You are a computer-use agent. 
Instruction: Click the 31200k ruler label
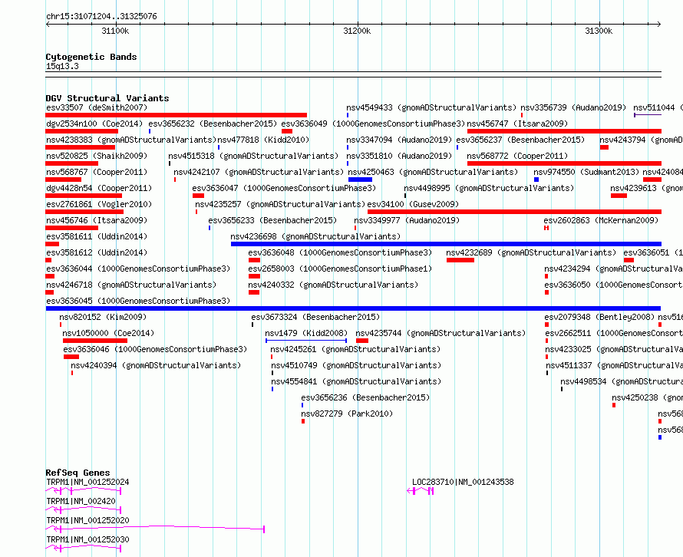point(357,31)
